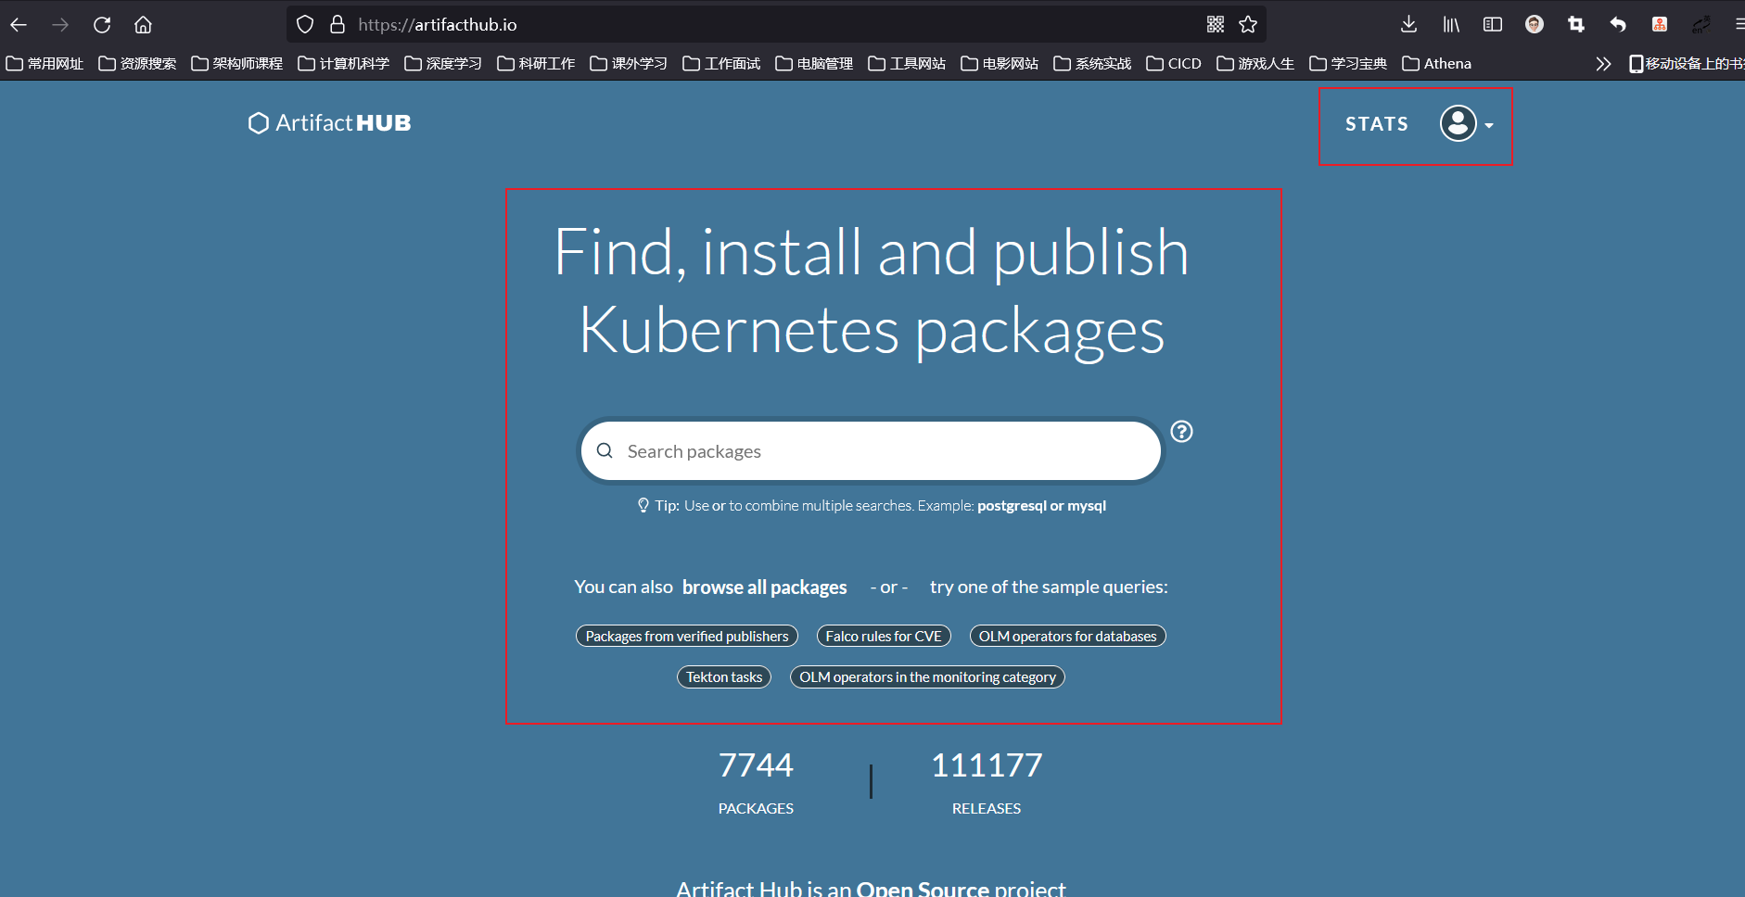Image resolution: width=1745 pixels, height=897 pixels.
Task: Select the Falco rules for CVE query
Action: click(x=884, y=637)
